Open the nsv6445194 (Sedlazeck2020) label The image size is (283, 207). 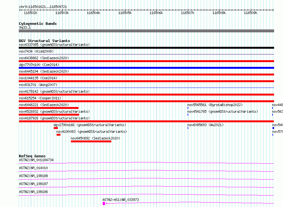44,71
